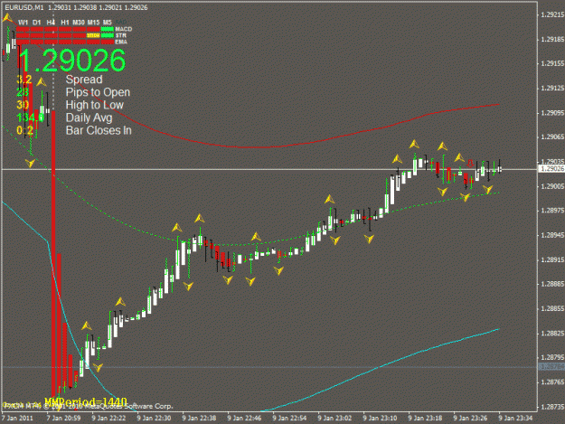Click the 9 Jan 22:38 time label

pyautogui.click(x=199, y=418)
